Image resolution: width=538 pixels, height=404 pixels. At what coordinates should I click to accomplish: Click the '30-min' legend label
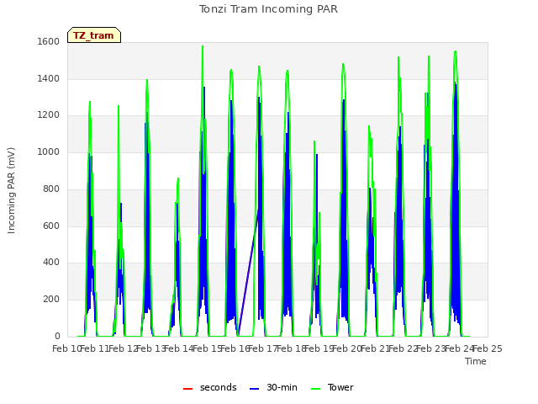click(x=282, y=387)
